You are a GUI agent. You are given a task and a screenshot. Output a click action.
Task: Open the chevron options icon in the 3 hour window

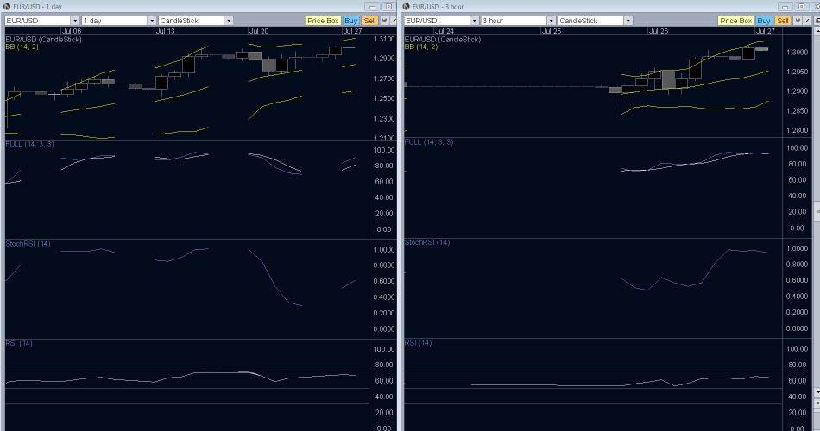(798, 21)
